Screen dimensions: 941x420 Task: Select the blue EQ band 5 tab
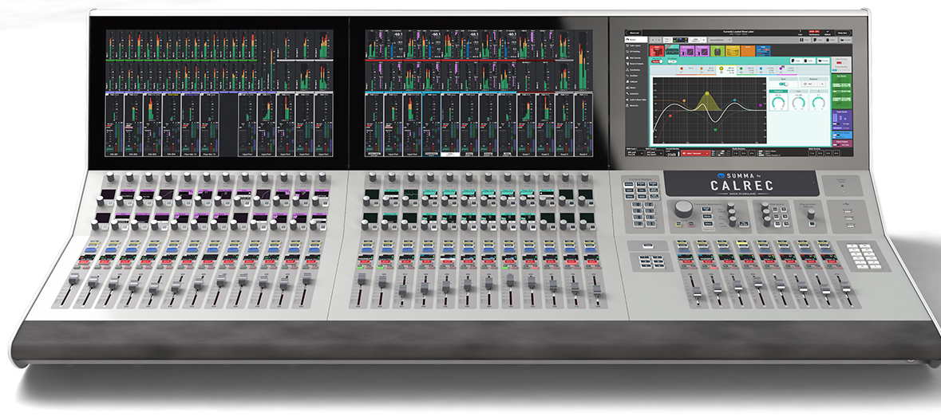767,70
